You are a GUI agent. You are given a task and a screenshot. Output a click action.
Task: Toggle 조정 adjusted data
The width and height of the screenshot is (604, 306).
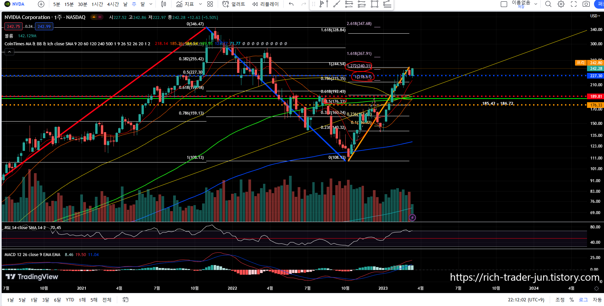tap(560, 300)
